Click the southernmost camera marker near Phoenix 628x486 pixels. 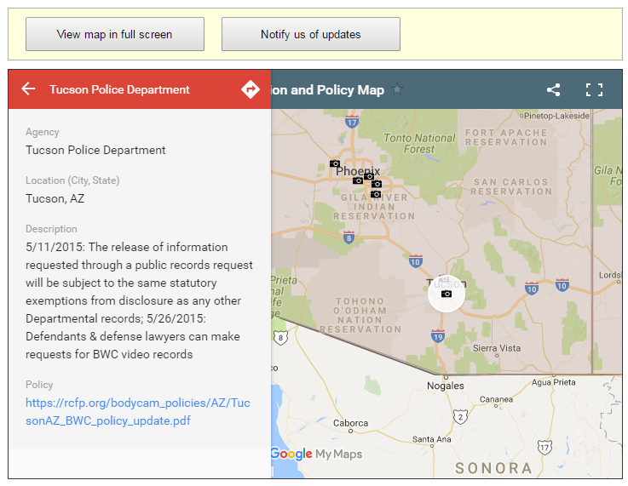click(x=376, y=194)
